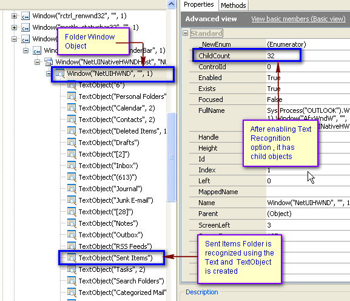Switch to the Methods tab
Screen dimensions: 350x301
pos(234,5)
